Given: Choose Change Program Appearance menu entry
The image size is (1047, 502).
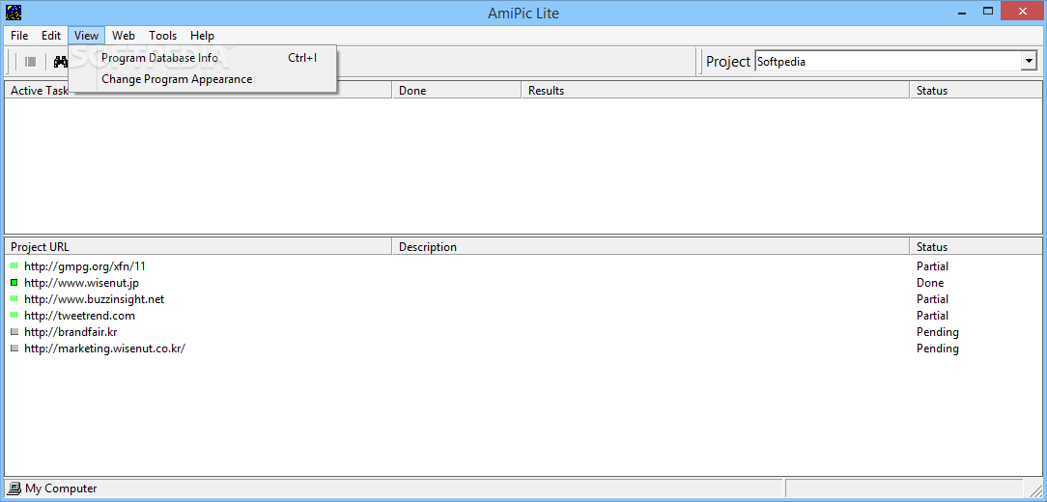Looking at the screenshot, I should pos(202,79).
